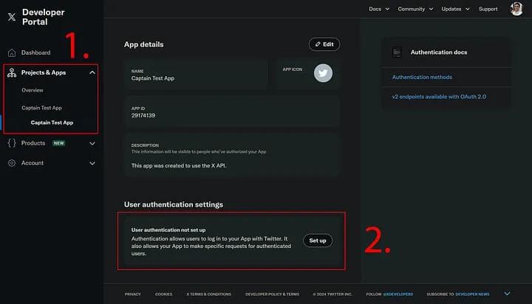Image resolution: width=532 pixels, height=304 pixels.
Task: Open the Updates dropdown menu
Action: (455, 9)
